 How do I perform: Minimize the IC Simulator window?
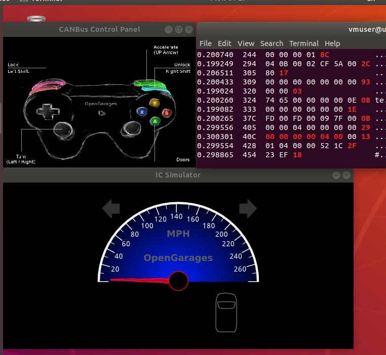point(336,175)
